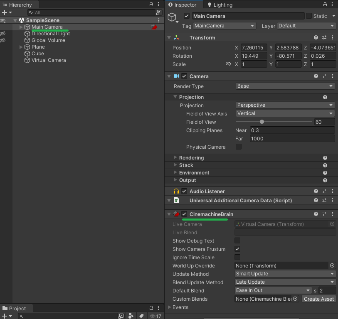
Task: Open the Camera component kebab menu
Action: pos(333,76)
